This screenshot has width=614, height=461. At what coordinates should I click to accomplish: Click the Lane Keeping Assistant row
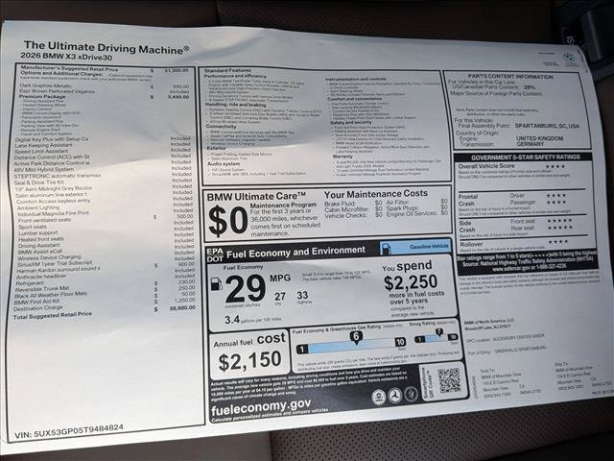point(103,145)
